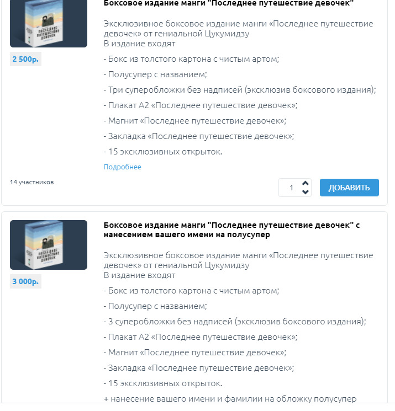Click the first card's Эксклюзивное боксовое издание description
This screenshot has height=411, width=395.
[238, 29]
